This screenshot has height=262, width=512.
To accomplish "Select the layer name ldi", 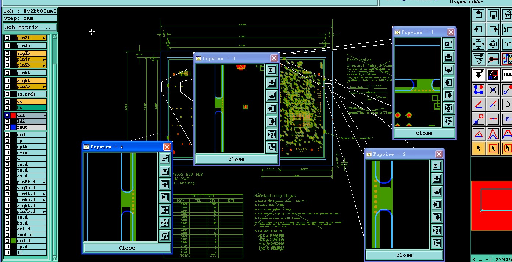I will click(32, 121).
